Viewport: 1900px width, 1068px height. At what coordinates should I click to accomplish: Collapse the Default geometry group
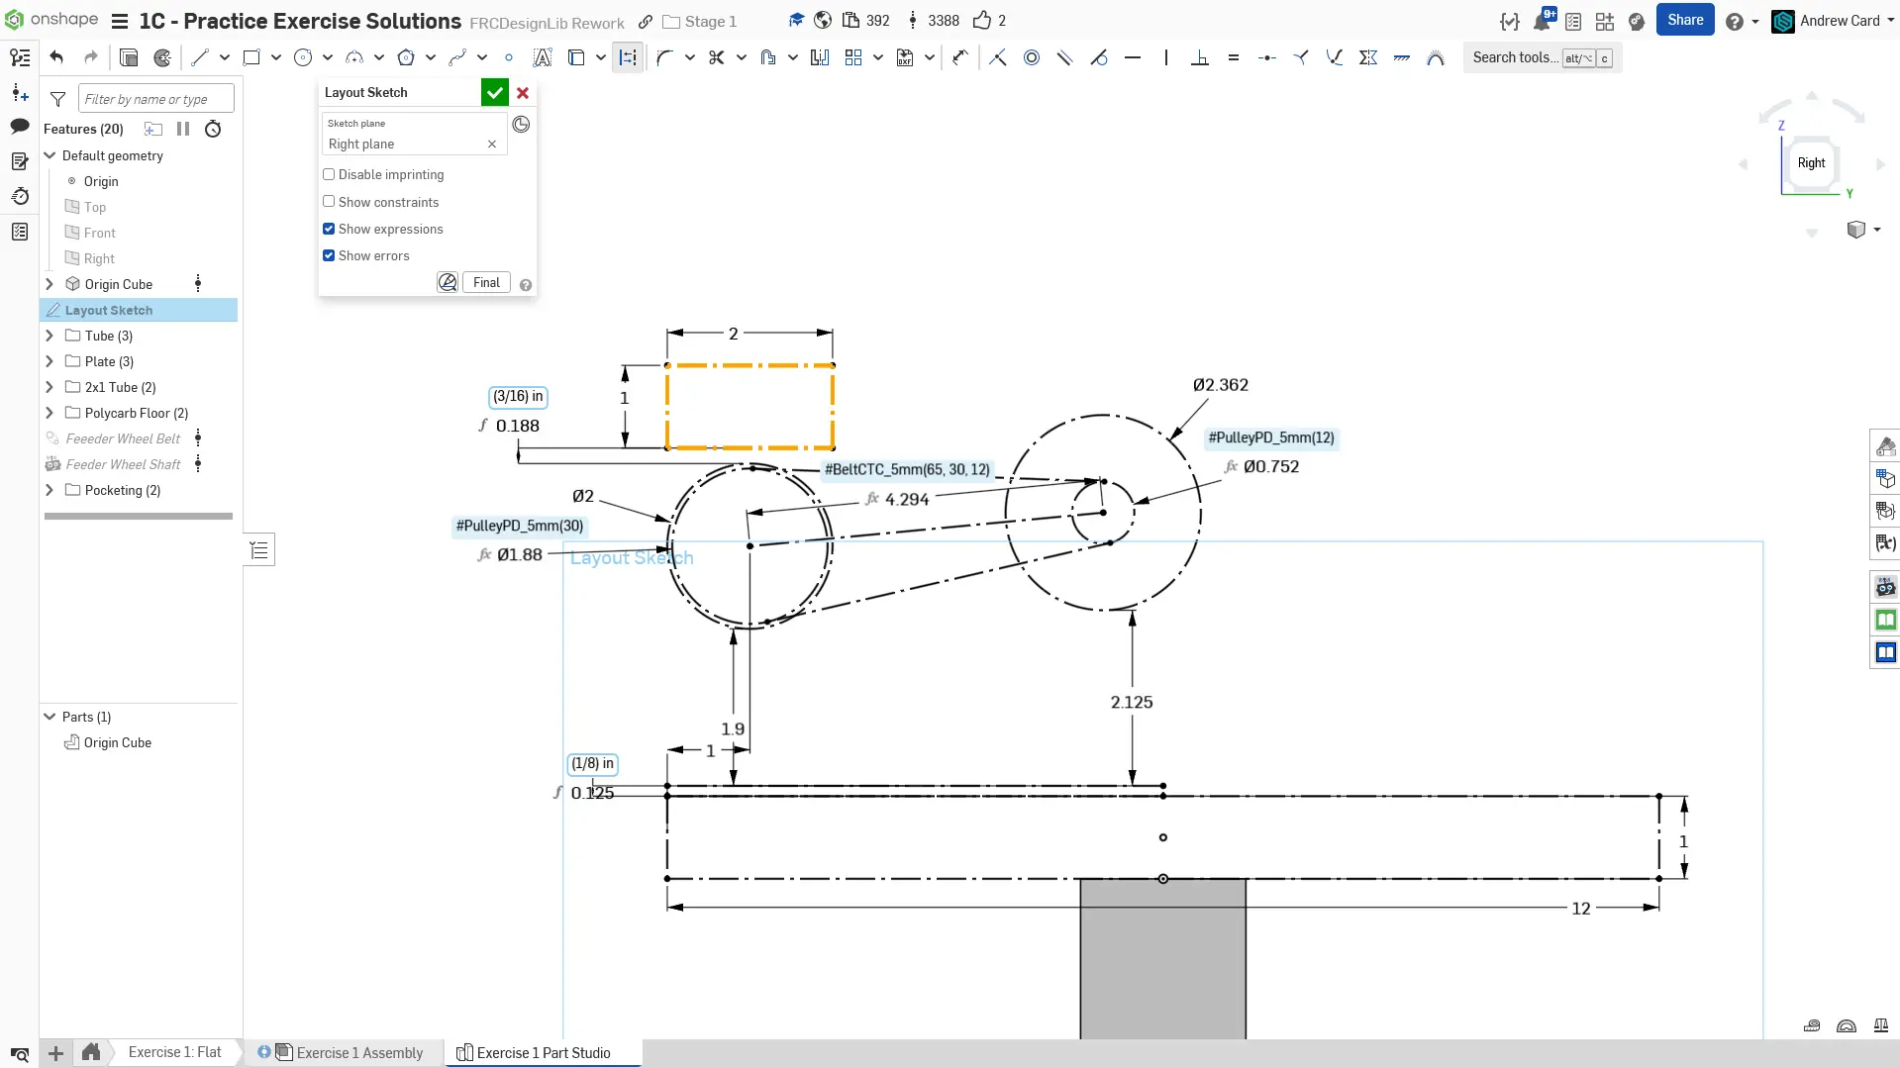50,155
